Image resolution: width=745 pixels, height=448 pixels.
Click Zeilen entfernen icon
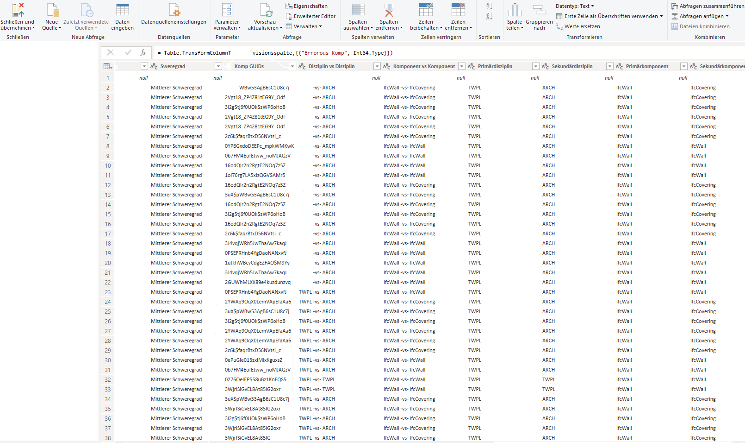(x=458, y=10)
